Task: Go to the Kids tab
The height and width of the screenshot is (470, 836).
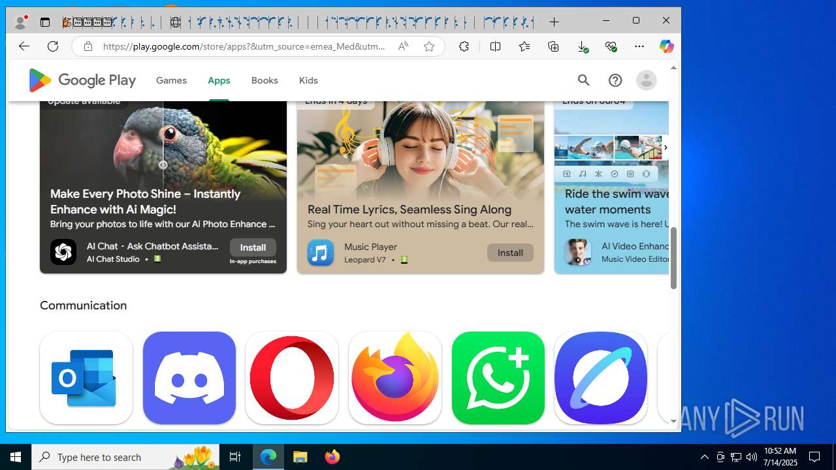Action: click(308, 80)
